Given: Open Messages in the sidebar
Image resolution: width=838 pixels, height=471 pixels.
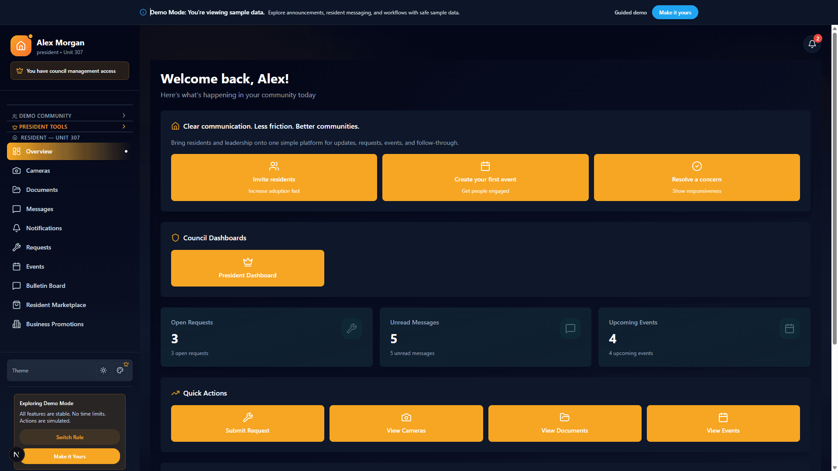Looking at the screenshot, I should 70,209.
